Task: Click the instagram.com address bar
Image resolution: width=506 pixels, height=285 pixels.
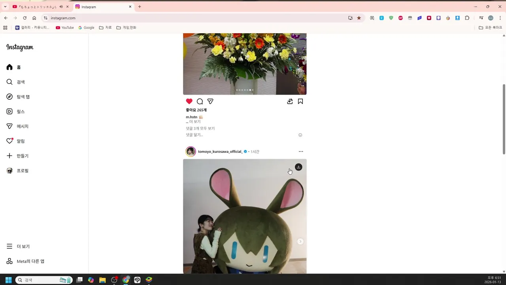Action: pyautogui.click(x=198, y=18)
